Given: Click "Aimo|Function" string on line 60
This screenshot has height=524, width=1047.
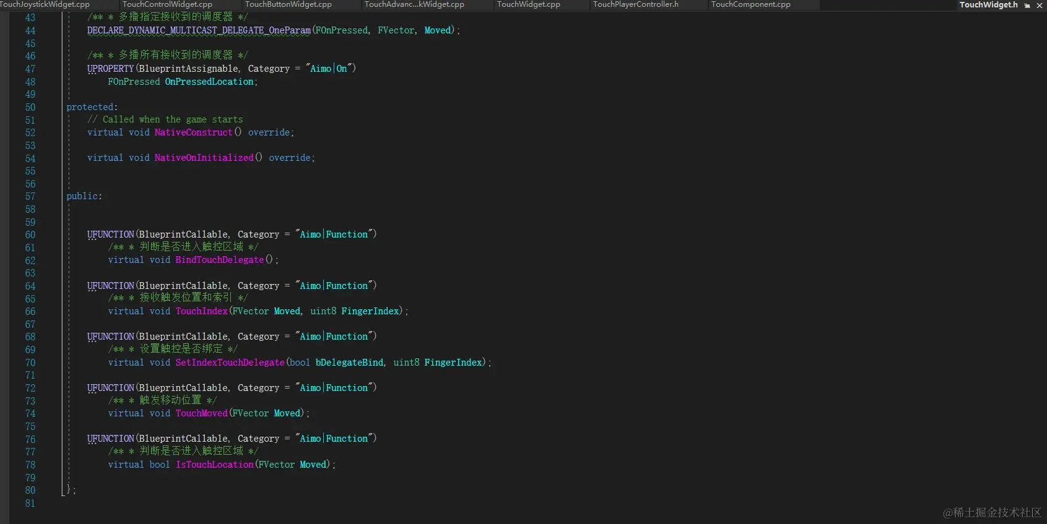Looking at the screenshot, I should coord(336,234).
